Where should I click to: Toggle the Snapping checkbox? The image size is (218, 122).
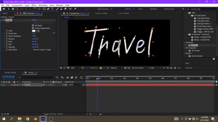(99, 9)
